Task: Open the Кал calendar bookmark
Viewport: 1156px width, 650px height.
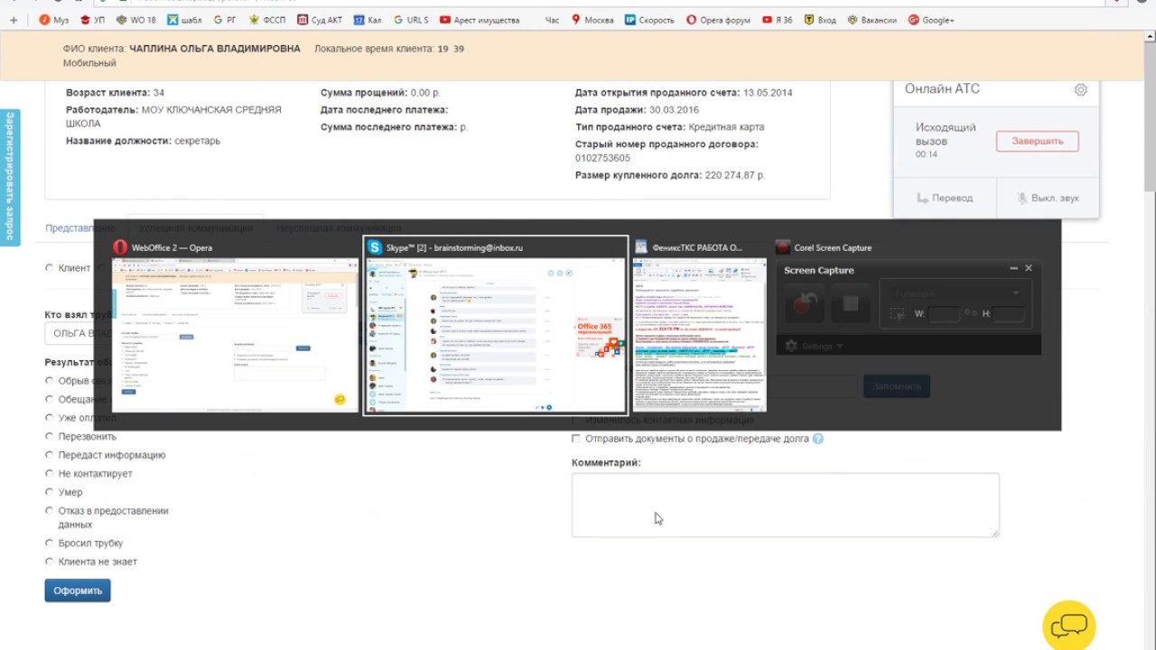Action: click(368, 20)
